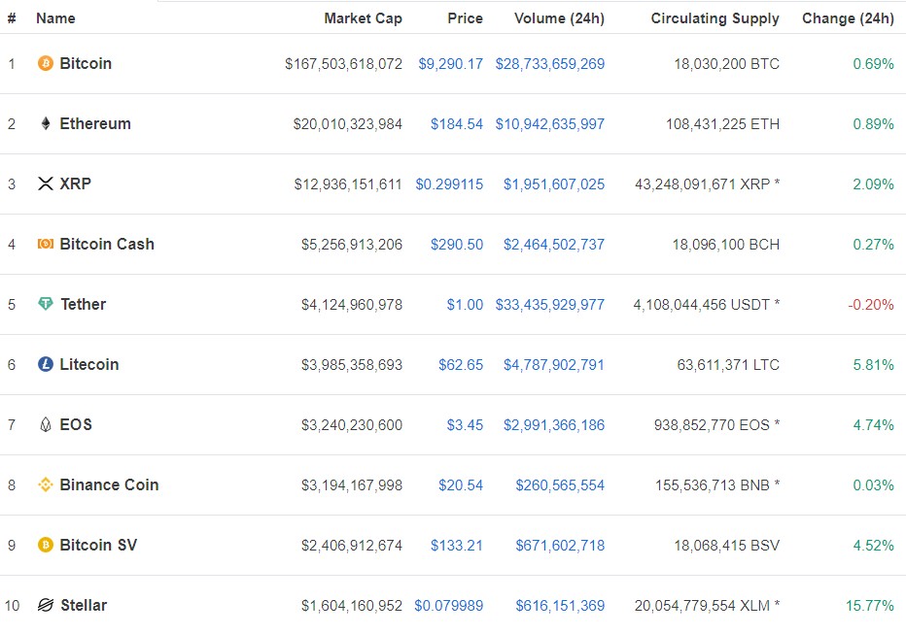
Task: Click XRP's price $0.299115
Action: [449, 184]
